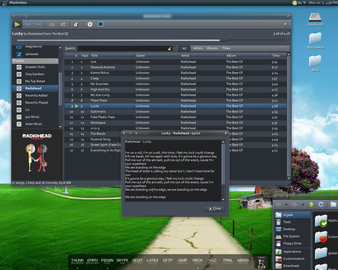Open the weather applet in top panel
Screen dimensions: 338x270
point(299,3)
